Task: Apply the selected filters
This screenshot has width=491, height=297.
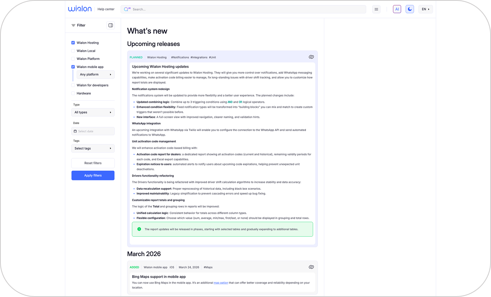Action: click(93, 175)
